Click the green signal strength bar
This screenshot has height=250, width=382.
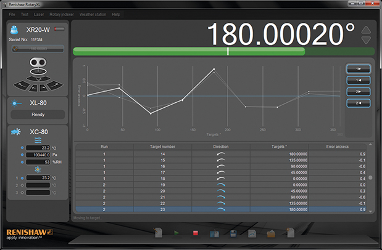(x=188, y=52)
